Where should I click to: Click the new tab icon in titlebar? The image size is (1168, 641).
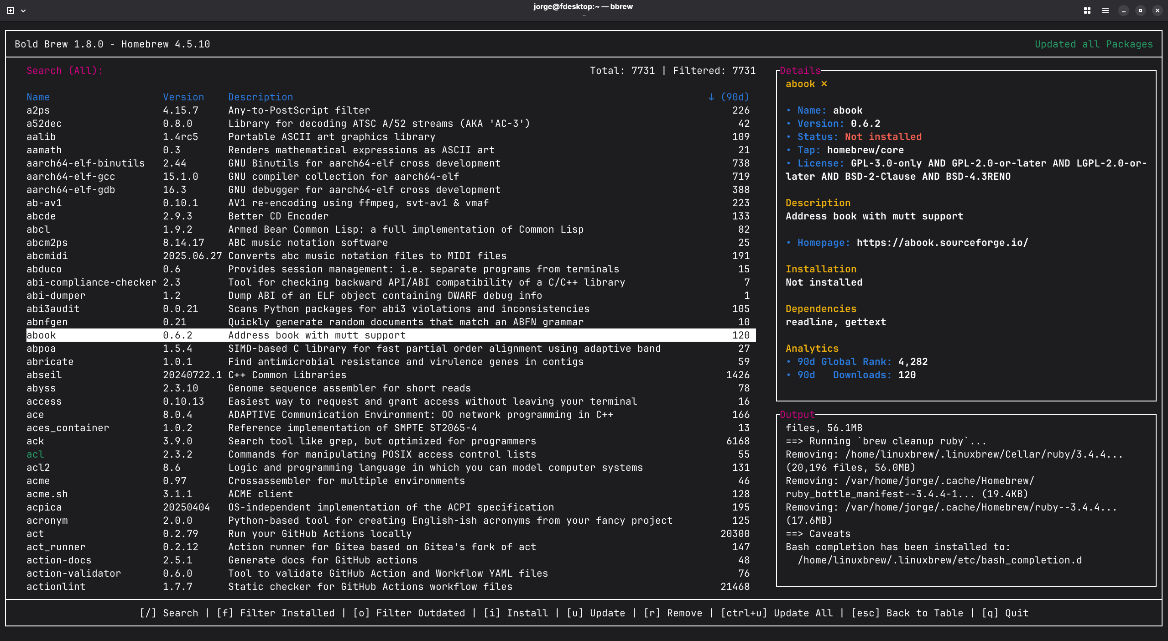pos(10,10)
